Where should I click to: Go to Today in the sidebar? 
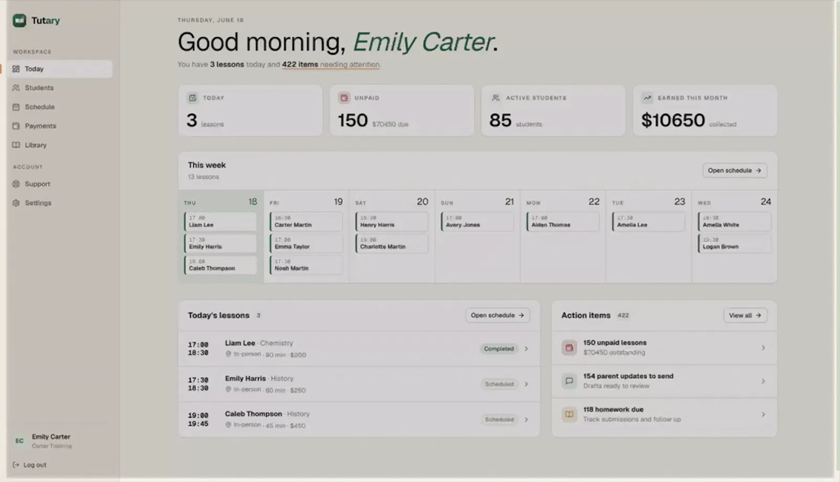click(60, 69)
